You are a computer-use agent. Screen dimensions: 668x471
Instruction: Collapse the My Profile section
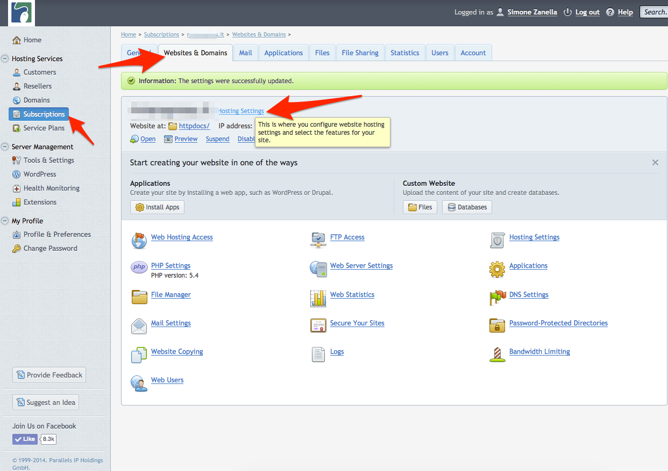coord(5,221)
